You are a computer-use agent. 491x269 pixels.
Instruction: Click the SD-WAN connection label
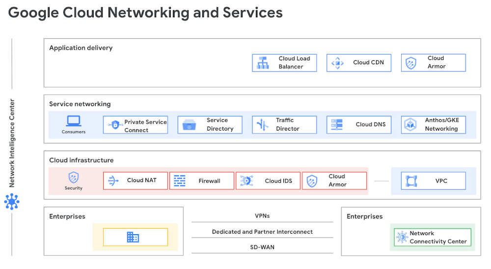pyautogui.click(x=262, y=247)
